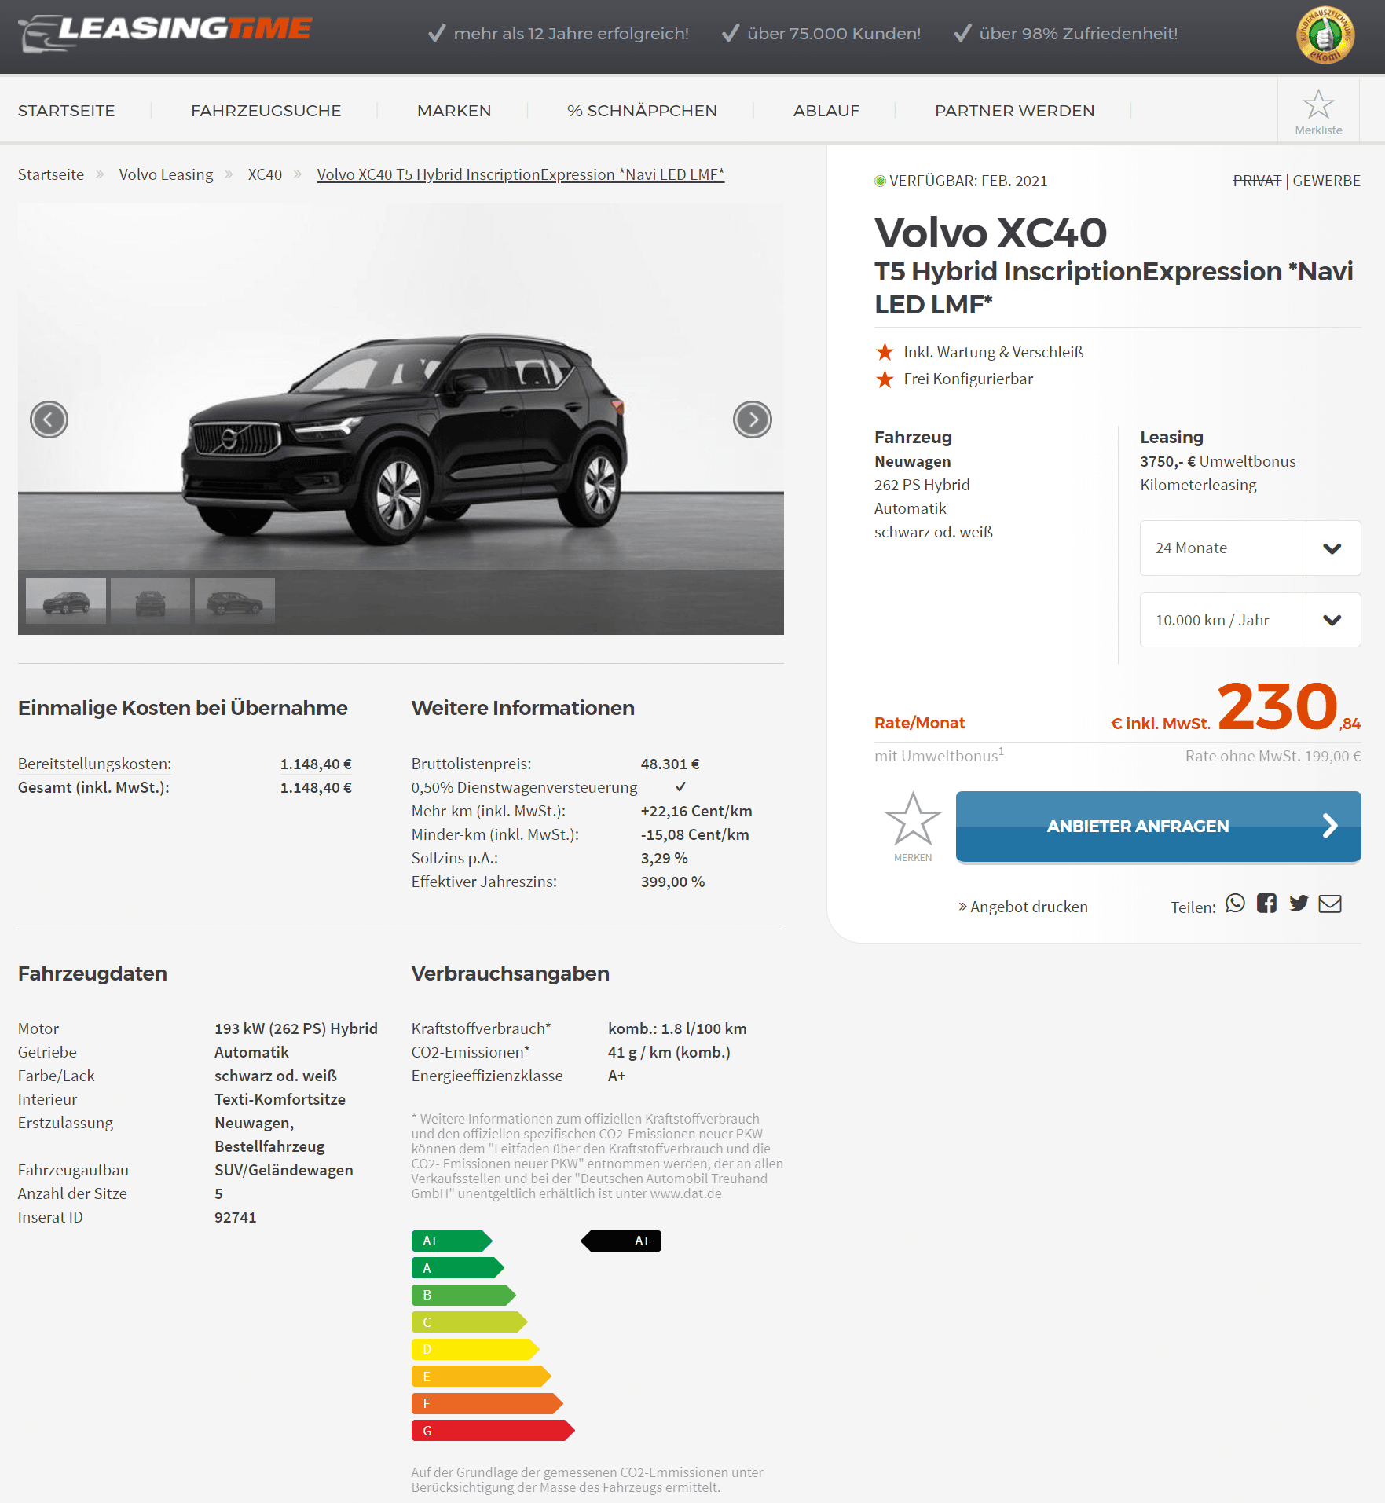Show next car image arrow

point(753,420)
